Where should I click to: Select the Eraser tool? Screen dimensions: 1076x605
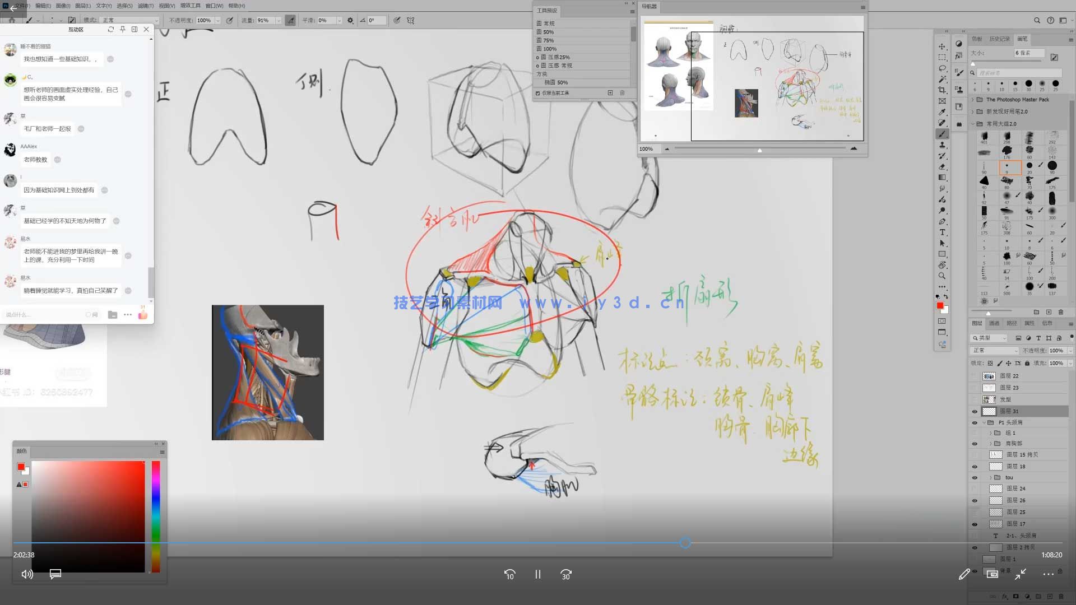pyautogui.click(x=942, y=167)
